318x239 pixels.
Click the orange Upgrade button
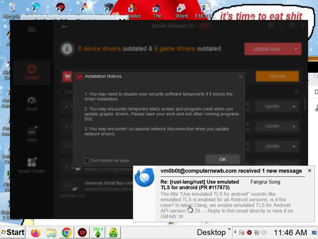tap(277, 76)
